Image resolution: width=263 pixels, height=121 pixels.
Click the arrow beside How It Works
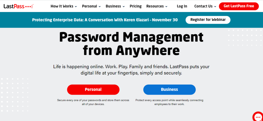coord(76,7)
